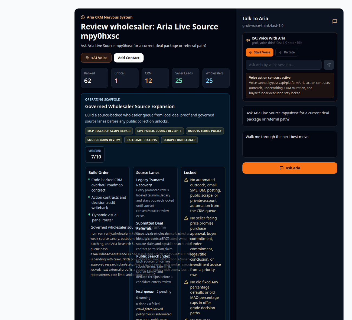This screenshot has height=320, width=352.
Task: Click the Locked column heading
Action: click(x=190, y=173)
